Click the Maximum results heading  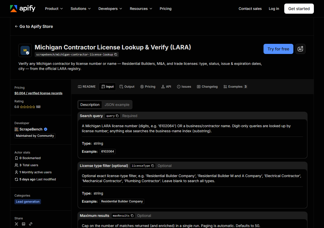[x=95, y=216]
